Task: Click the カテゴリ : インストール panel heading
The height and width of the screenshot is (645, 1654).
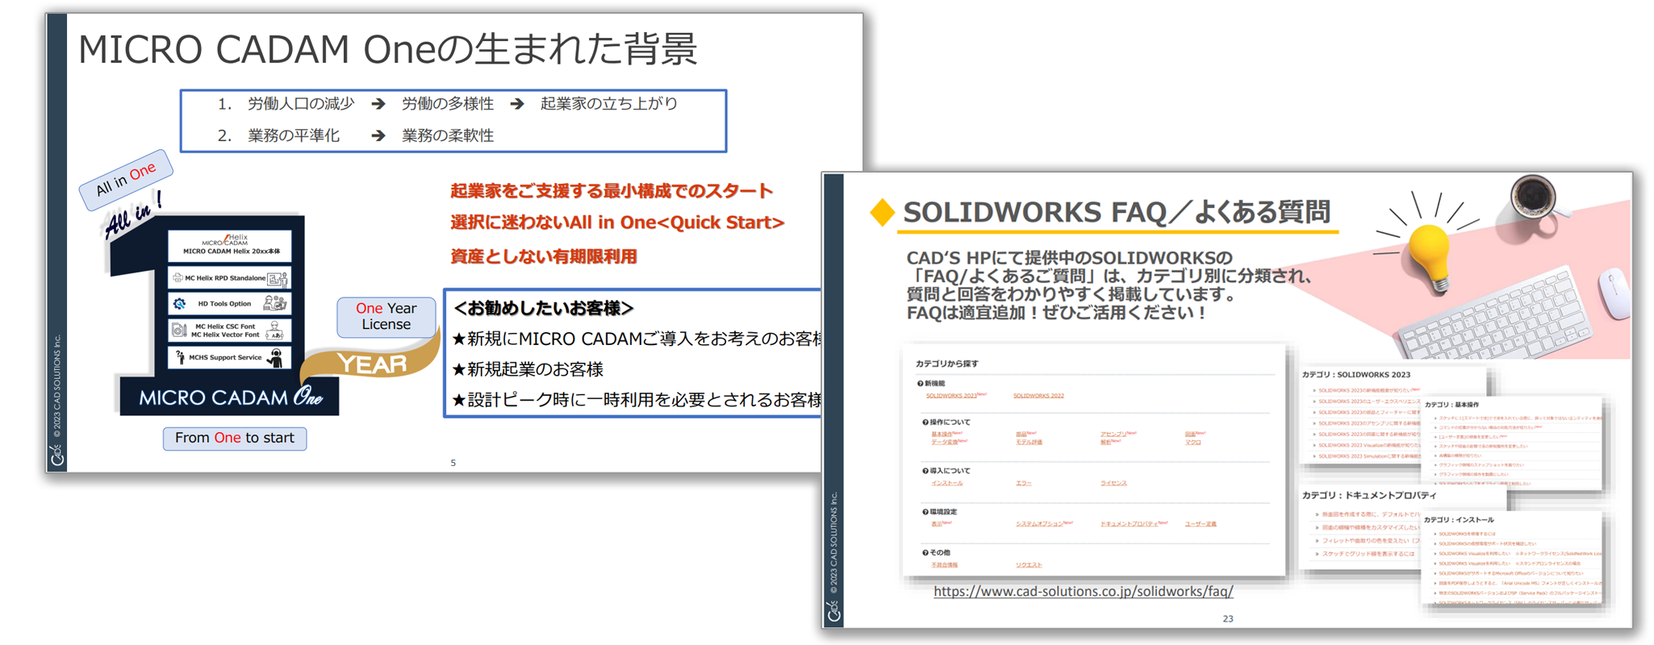Action: tap(1459, 520)
